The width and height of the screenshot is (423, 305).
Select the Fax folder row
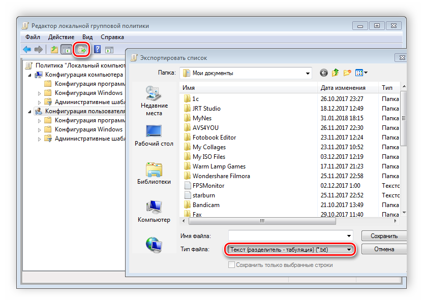(x=193, y=215)
